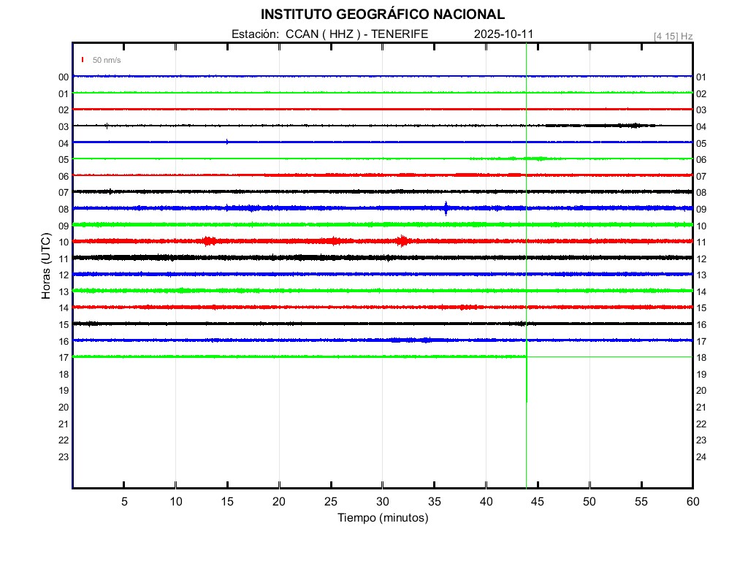Screen dimensions: 748x561
Task: Click the seismic spike on the blue 08-hour trace
Action: [446, 208]
